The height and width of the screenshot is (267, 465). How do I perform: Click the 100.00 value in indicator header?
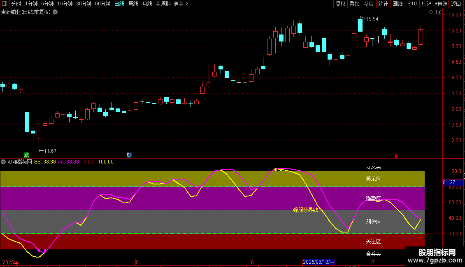(106, 162)
